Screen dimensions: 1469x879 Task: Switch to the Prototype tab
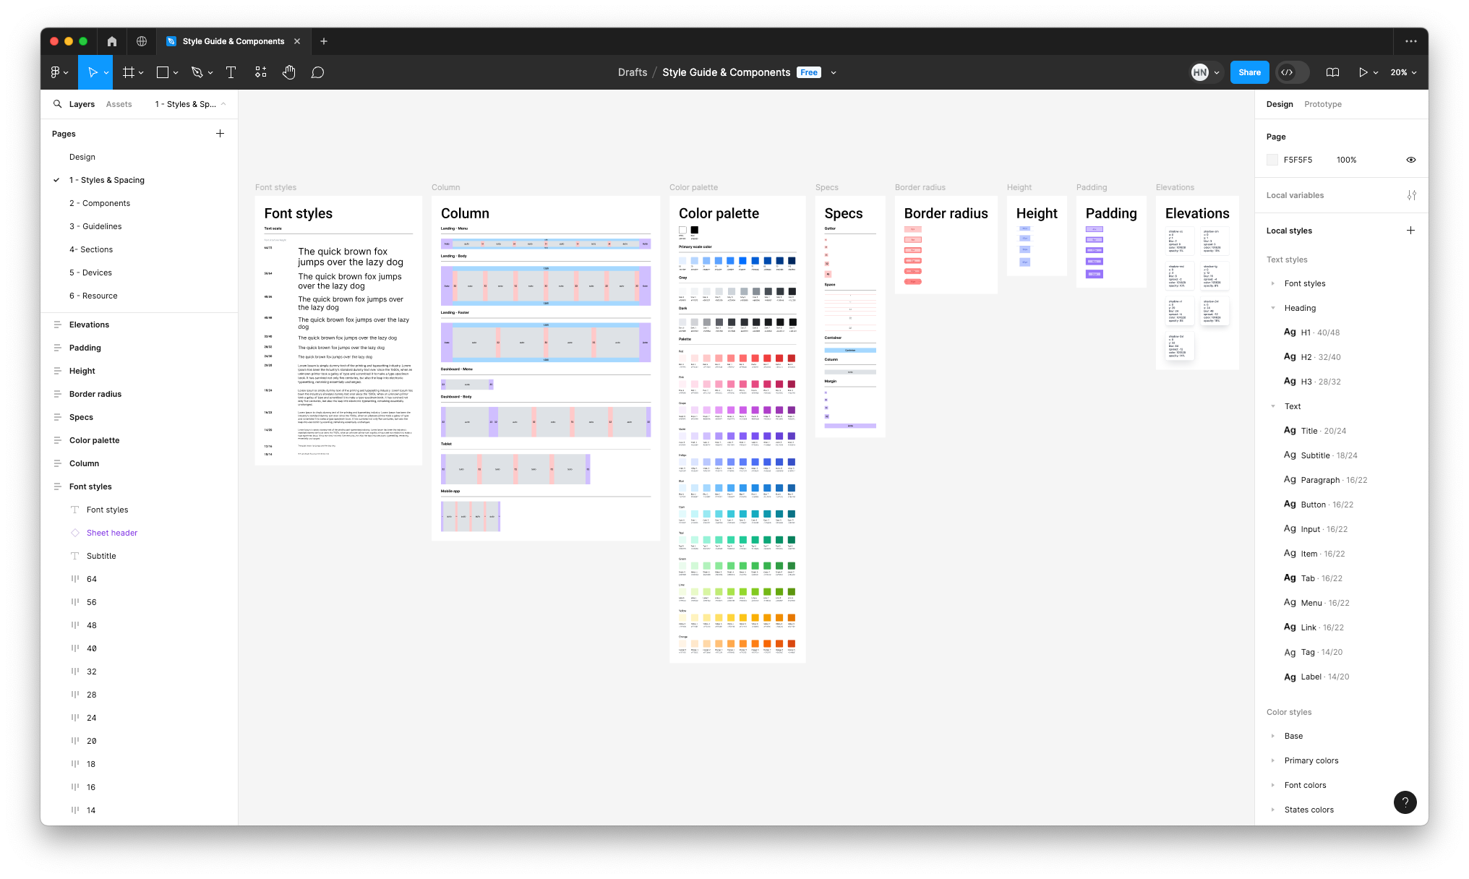click(x=1322, y=104)
